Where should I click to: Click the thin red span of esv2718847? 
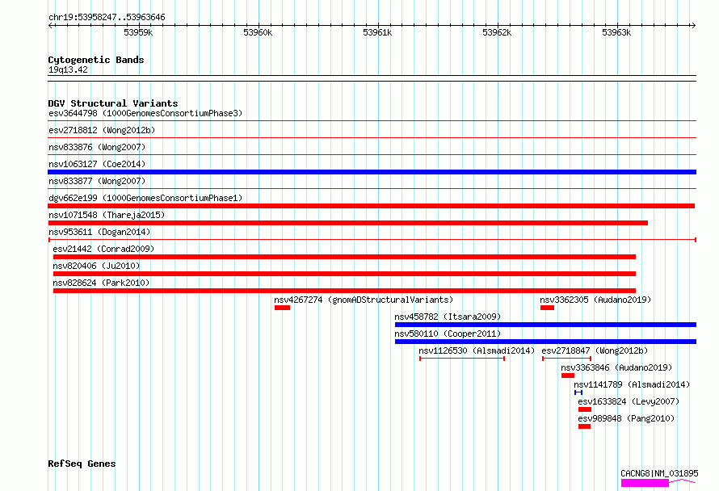click(x=567, y=359)
